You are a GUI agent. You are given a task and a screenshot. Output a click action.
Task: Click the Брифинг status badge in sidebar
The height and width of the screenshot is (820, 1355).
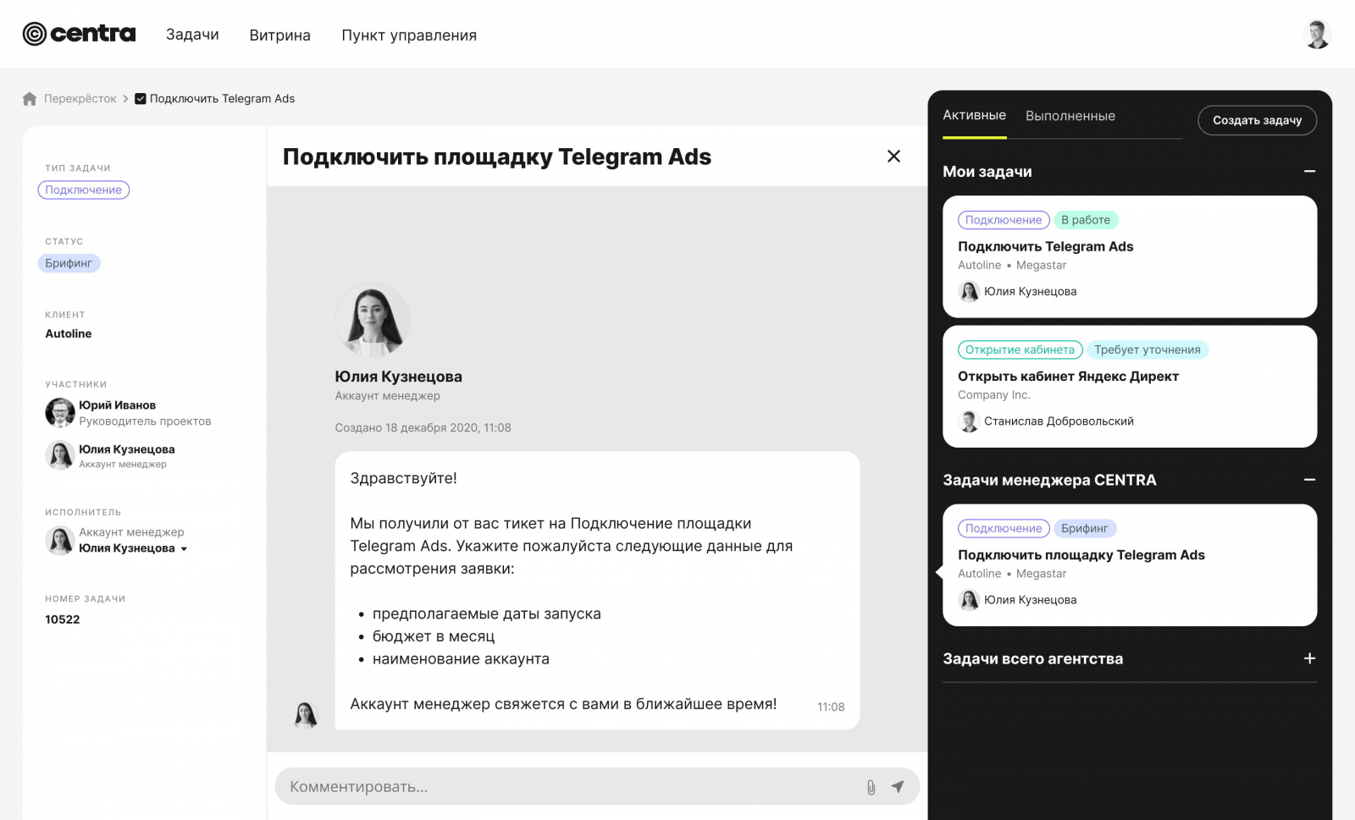[69, 263]
